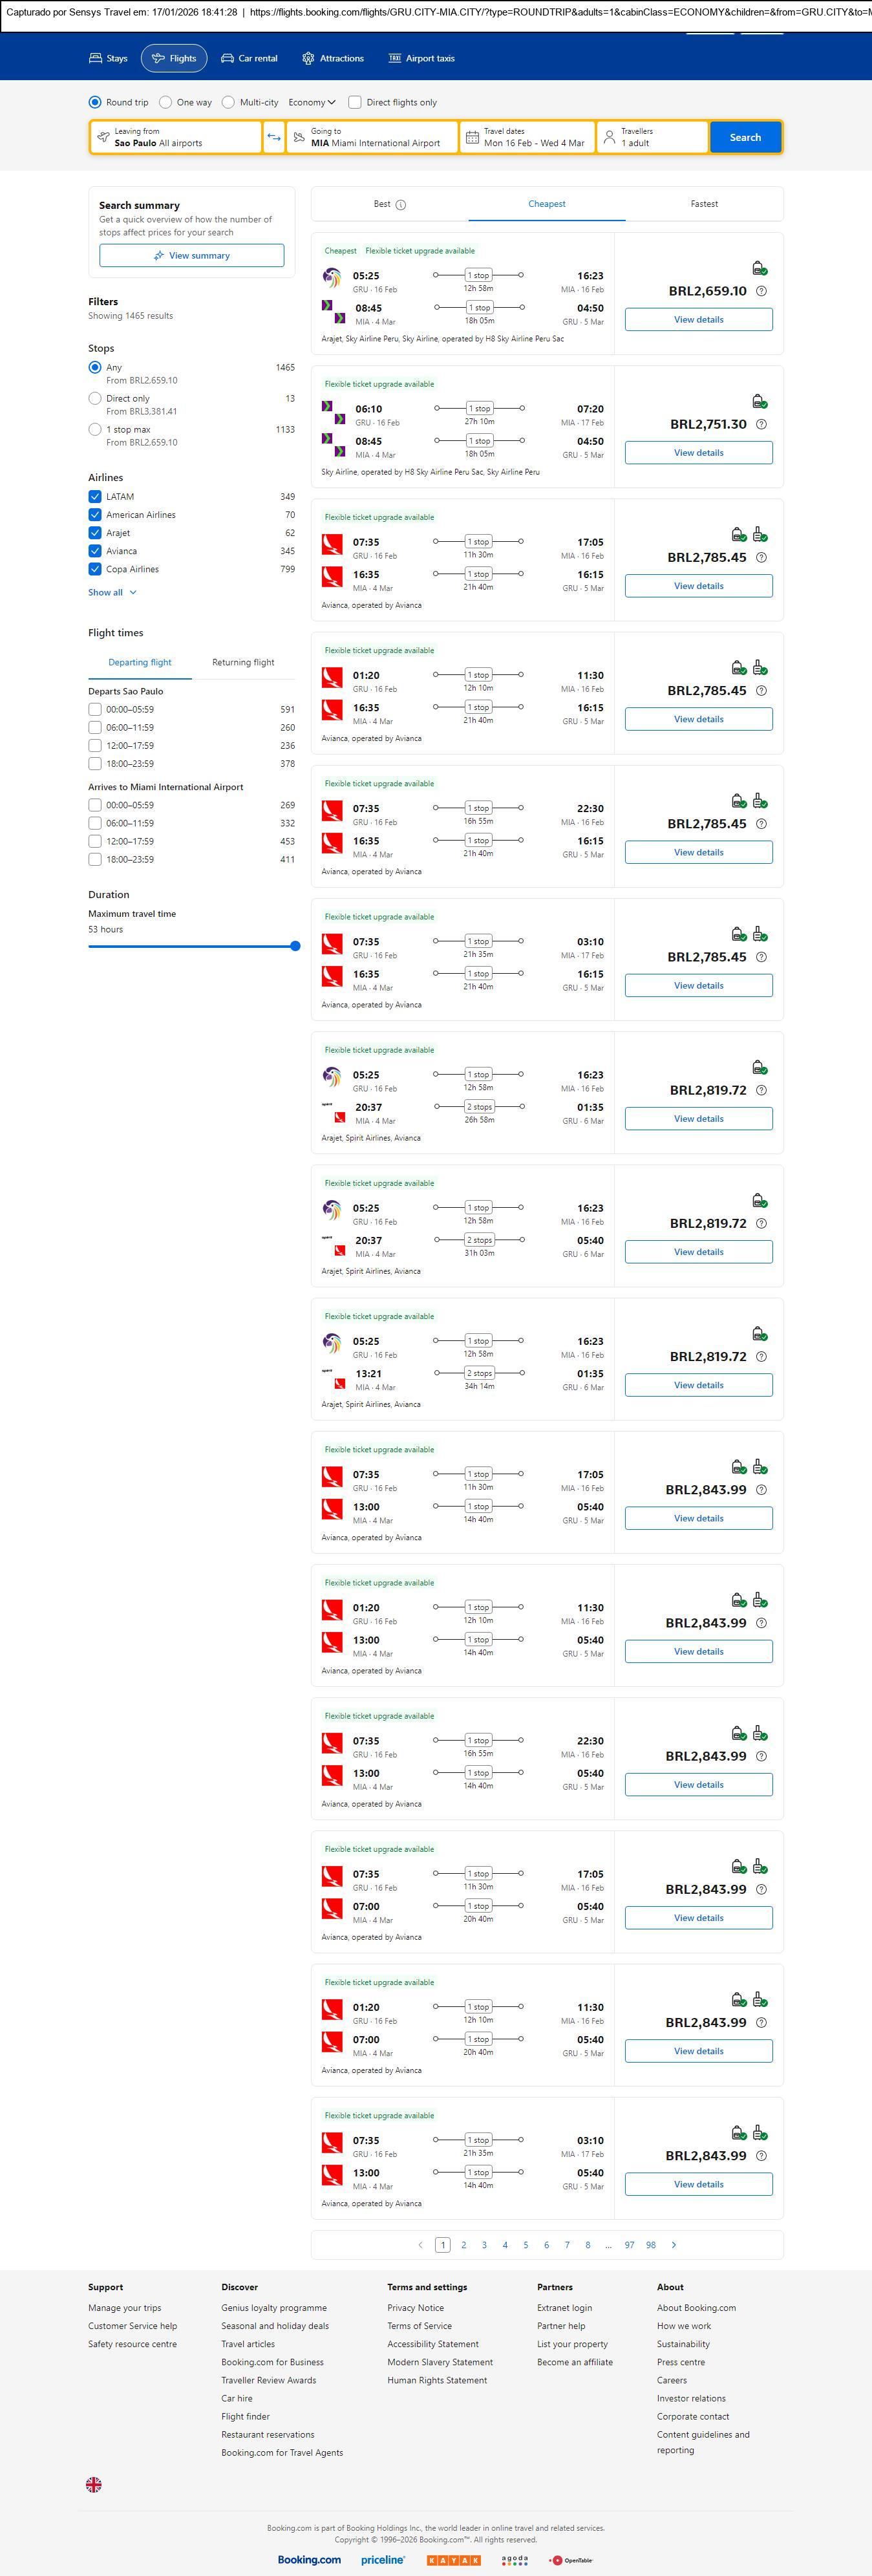Click the price info icon beside BRL2,659.10
The height and width of the screenshot is (2576, 872).
click(761, 291)
